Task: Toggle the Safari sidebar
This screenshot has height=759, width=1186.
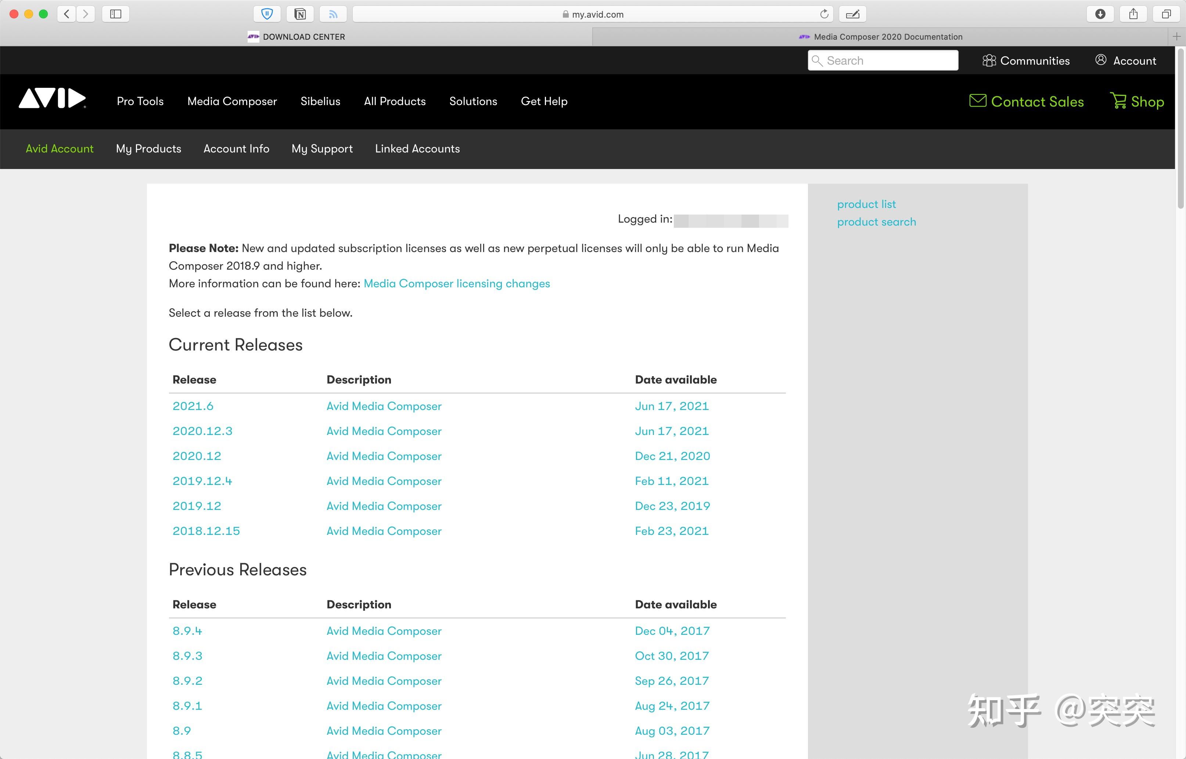Action: (x=115, y=14)
